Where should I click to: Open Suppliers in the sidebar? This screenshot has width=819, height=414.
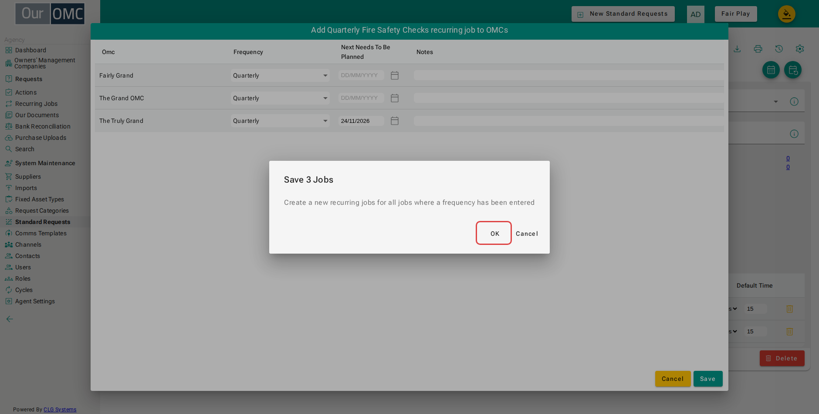coord(28,176)
